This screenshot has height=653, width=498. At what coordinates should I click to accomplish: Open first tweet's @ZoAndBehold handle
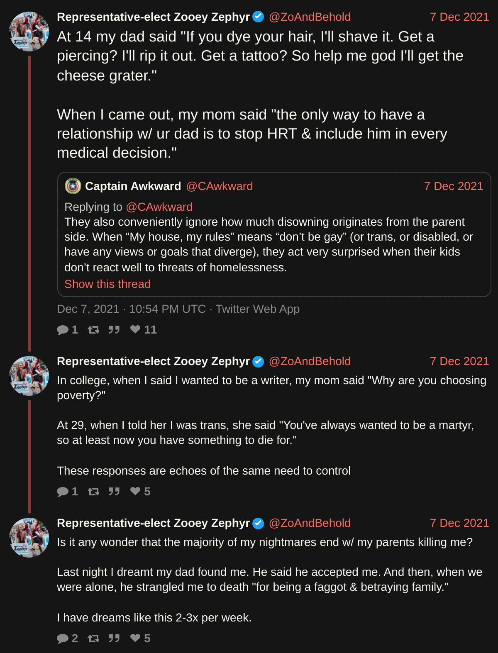310,17
